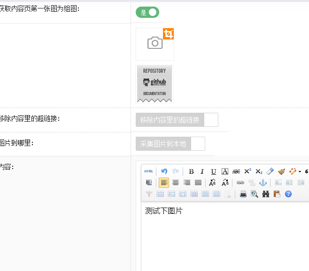The image size is (309, 271).
Task: Underline the selected text
Action: [x=214, y=171]
